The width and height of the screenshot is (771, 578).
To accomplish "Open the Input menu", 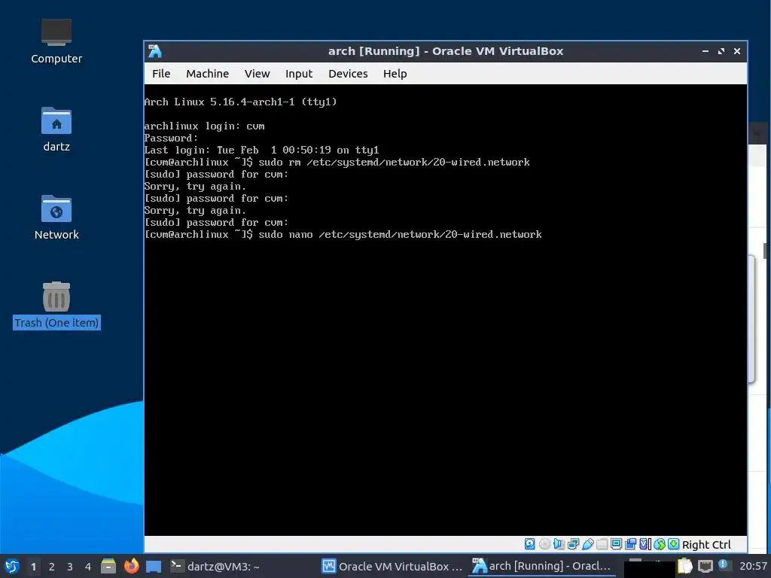I will (x=299, y=74).
